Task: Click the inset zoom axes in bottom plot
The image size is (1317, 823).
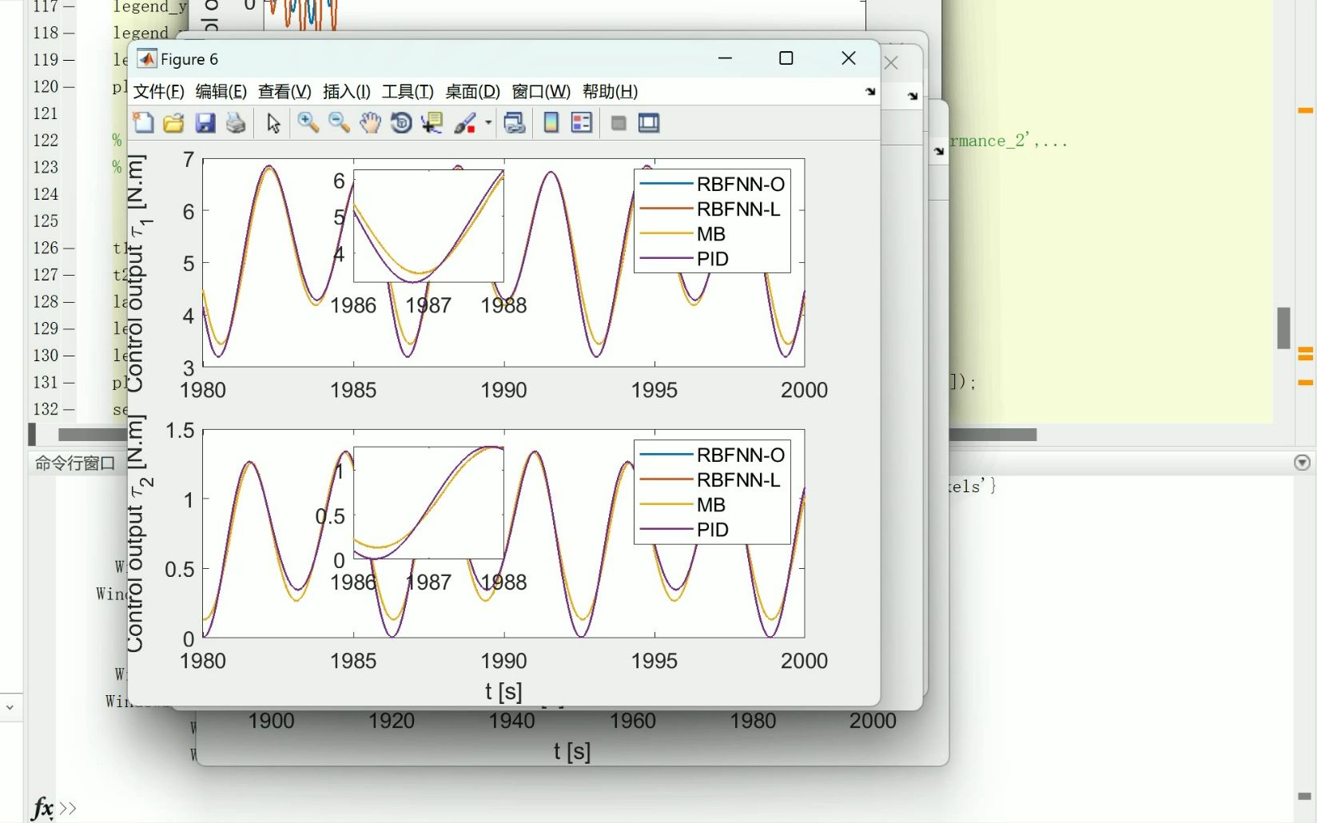Action: 428,503
